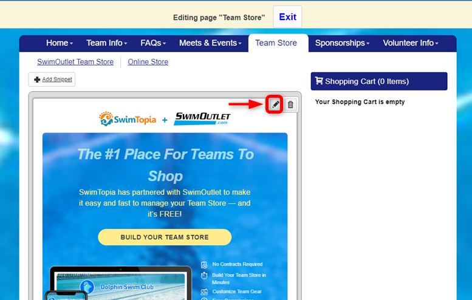This screenshot has height=300, width=472.
Task: Open the FAQs dropdown
Action: click(x=153, y=43)
